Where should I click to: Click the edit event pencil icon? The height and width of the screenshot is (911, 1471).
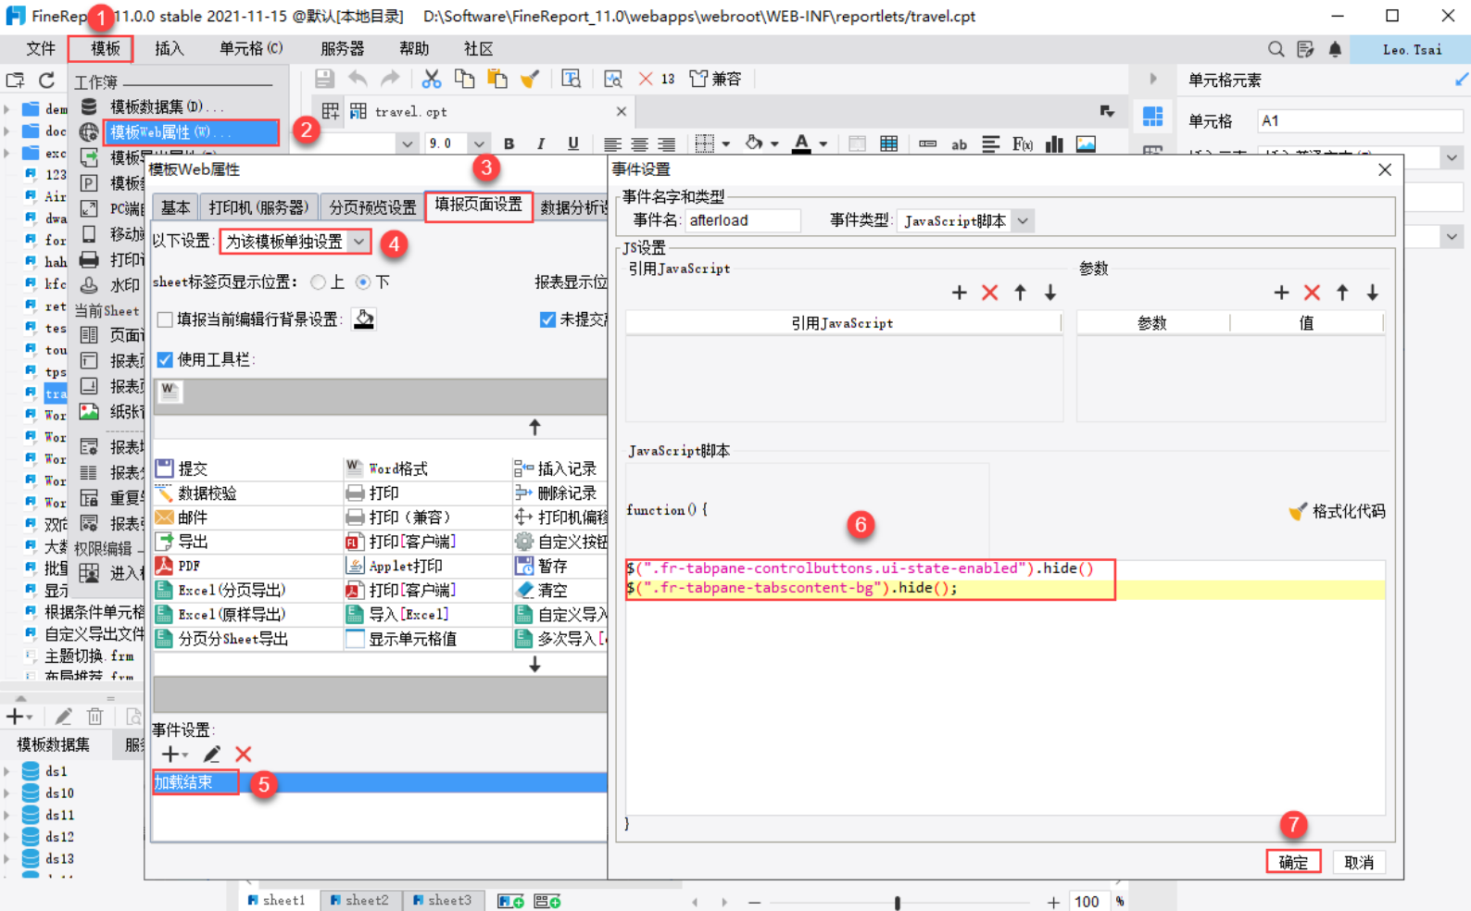pyautogui.click(x=212, y=755)
